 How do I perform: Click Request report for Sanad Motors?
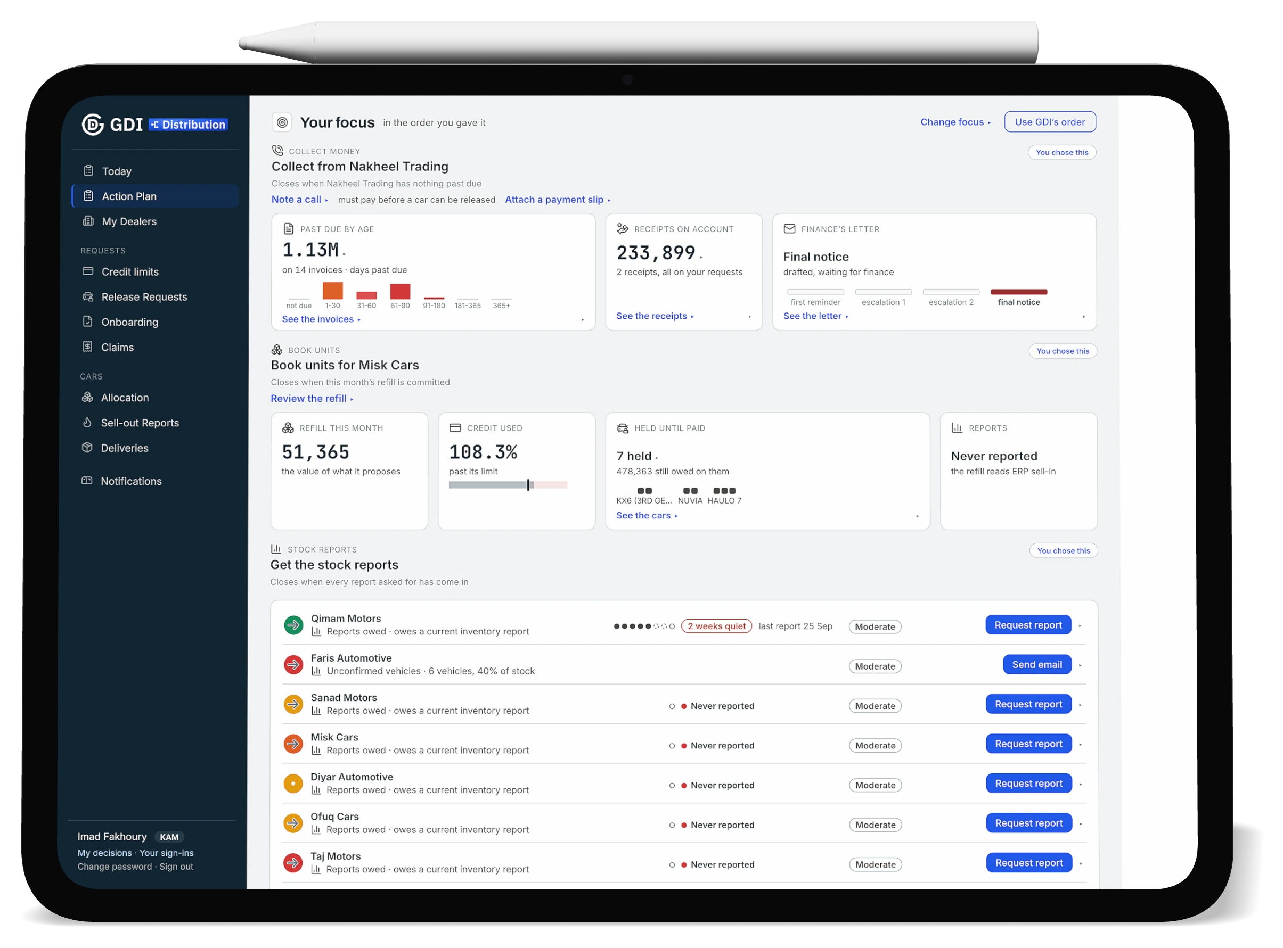pyautogui.click(x=1029, y=704)
